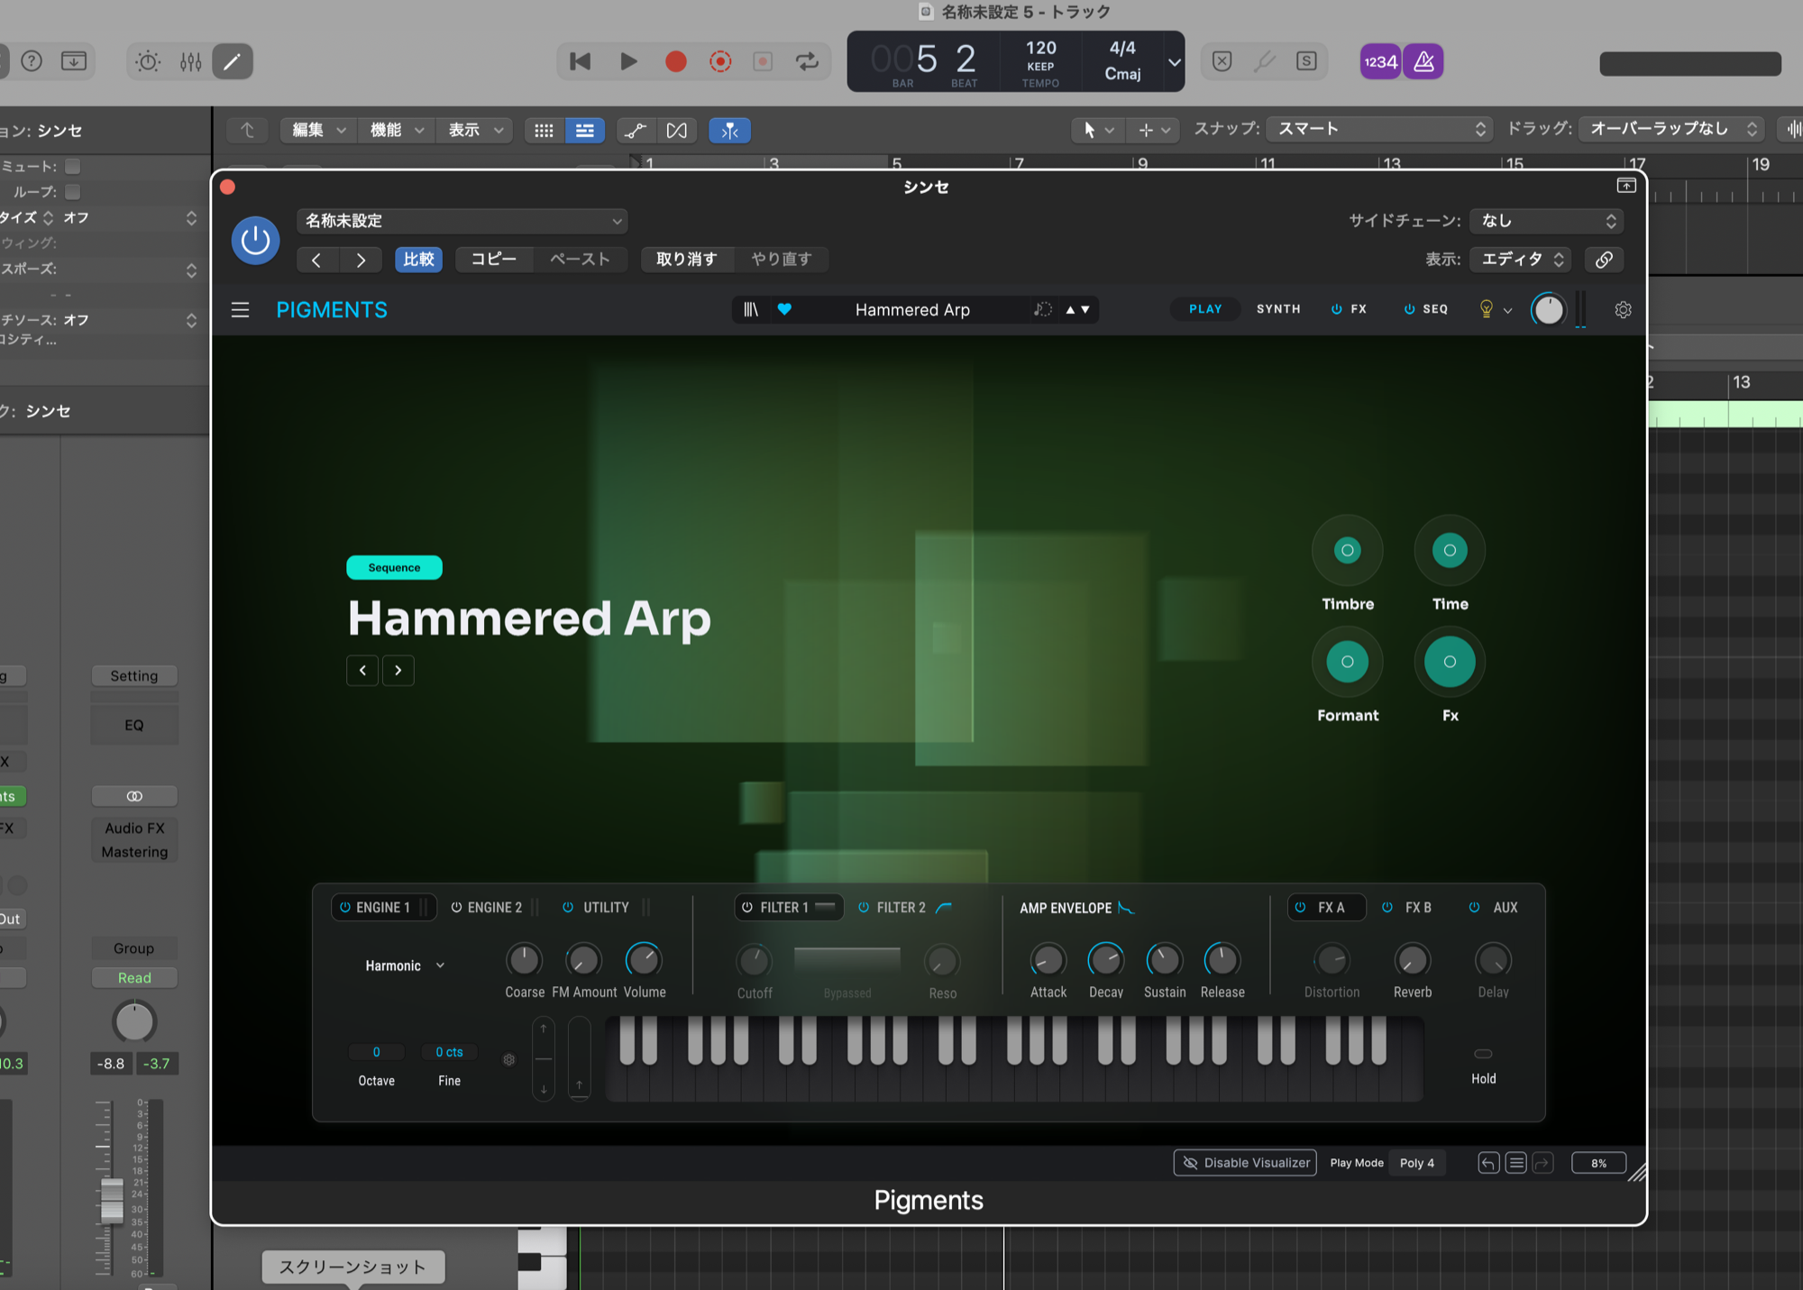Click the 取り消す undo button
The height and width of the screenshot is (1290, 1803).
click(x=687, y=260)
